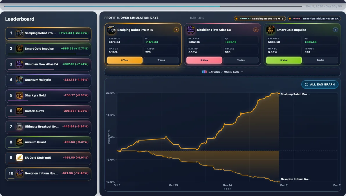
Task: Click -446.84 (-8.94%) Ultimate Breakout value
Action: click(x=75, y=126)
